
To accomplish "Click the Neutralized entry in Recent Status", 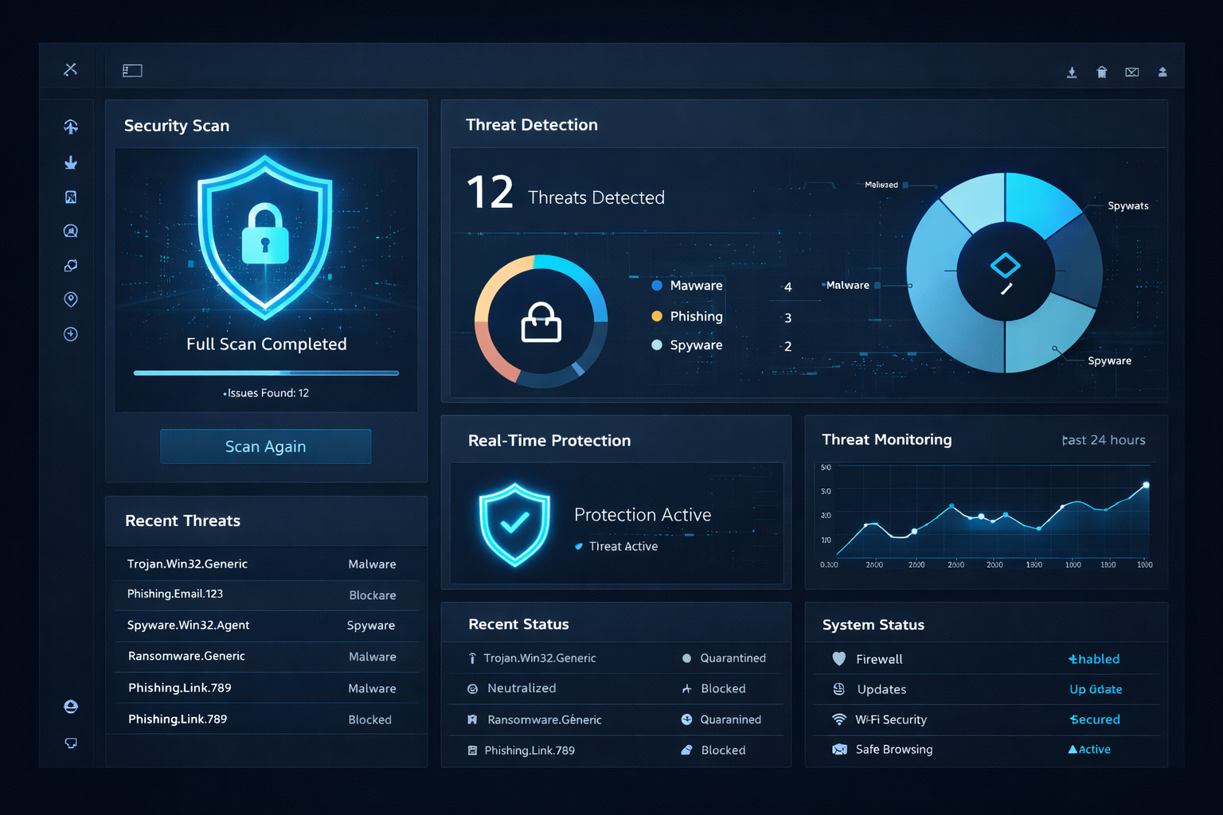I will point(522,688).
